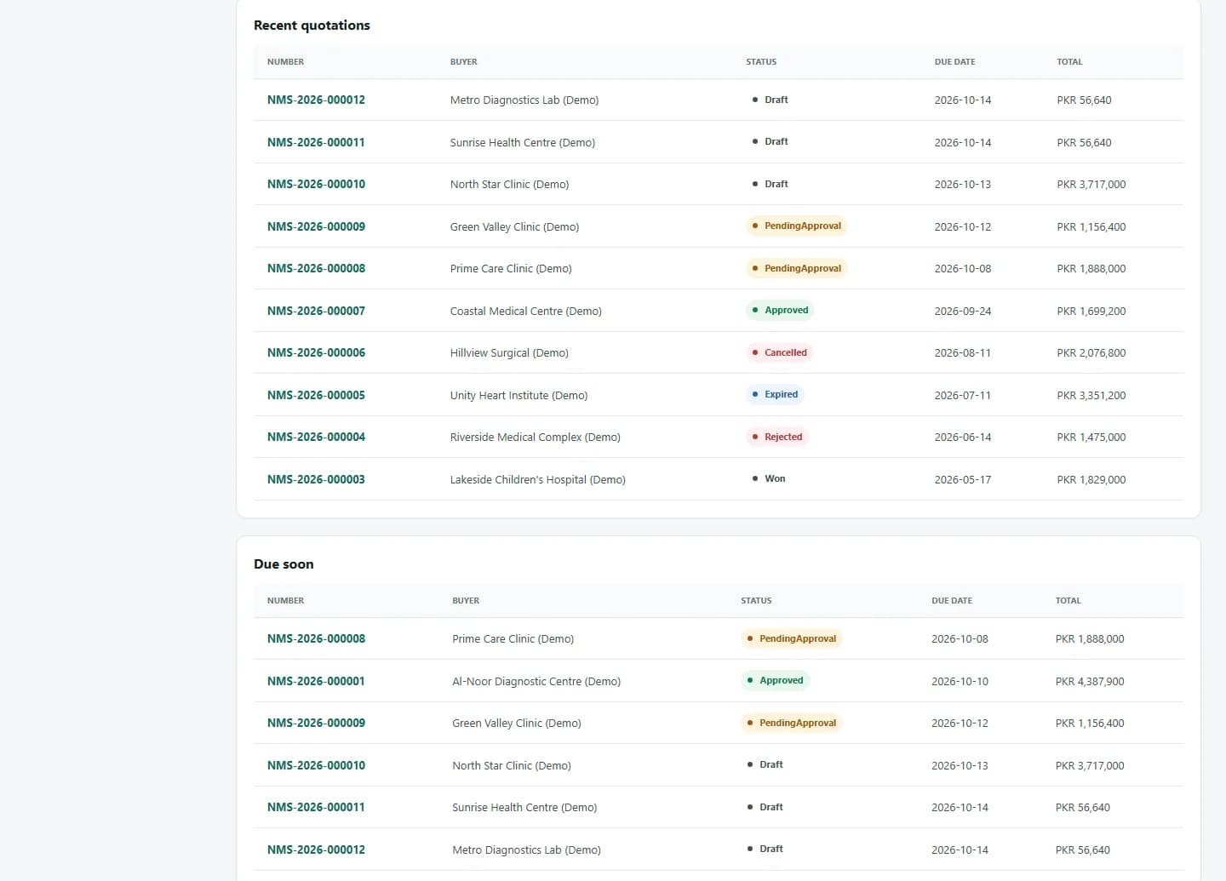Click total PKR 1,699,200
The width and height of the screenshot is (1226, 881).
1091,311
